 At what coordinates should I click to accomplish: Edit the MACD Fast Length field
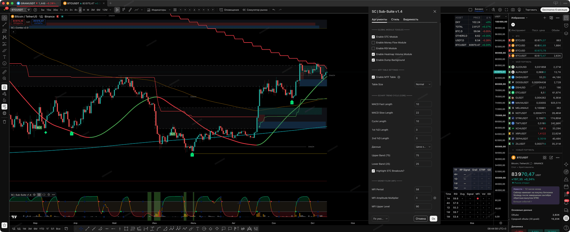point(423,104)
